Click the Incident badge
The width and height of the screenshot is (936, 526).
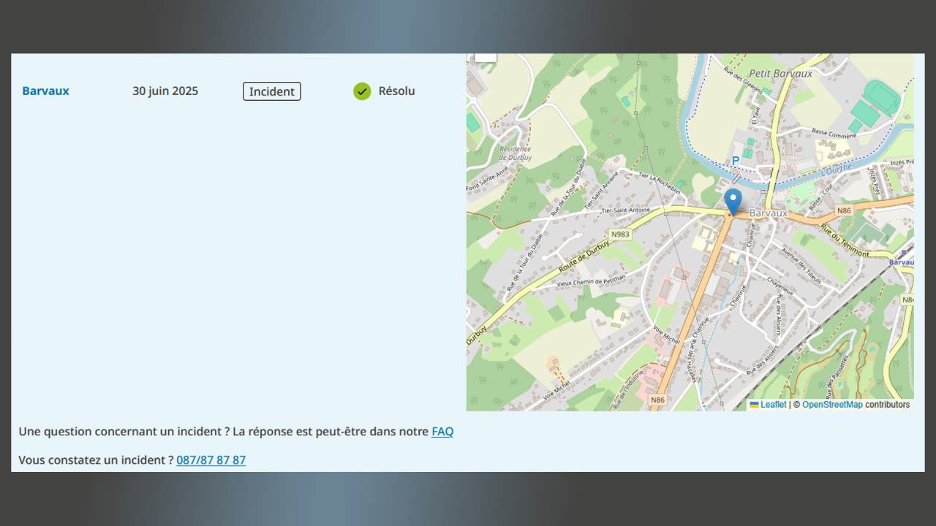point(272,91)
